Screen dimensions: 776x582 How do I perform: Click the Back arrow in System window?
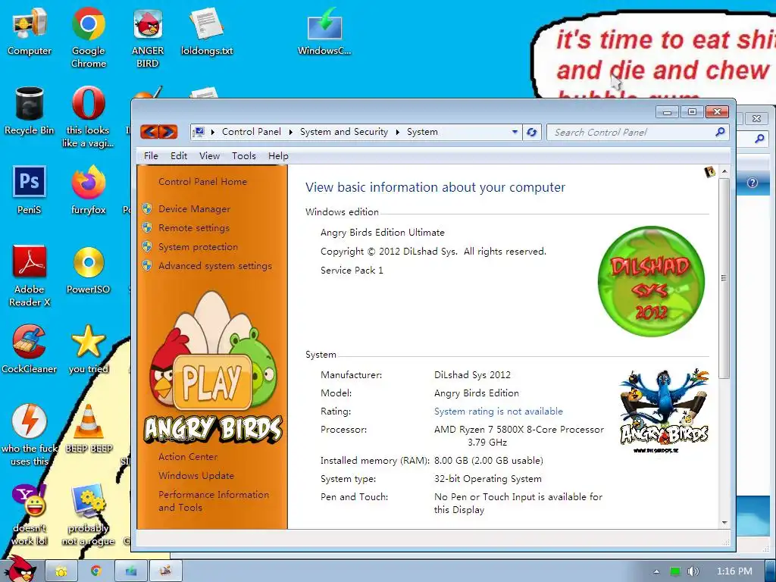[x=150, y=132]
